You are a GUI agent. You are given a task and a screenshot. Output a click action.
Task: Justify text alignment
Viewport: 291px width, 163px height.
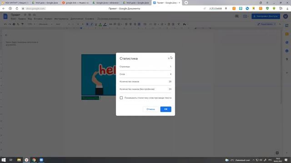click(x=139, y=24)
